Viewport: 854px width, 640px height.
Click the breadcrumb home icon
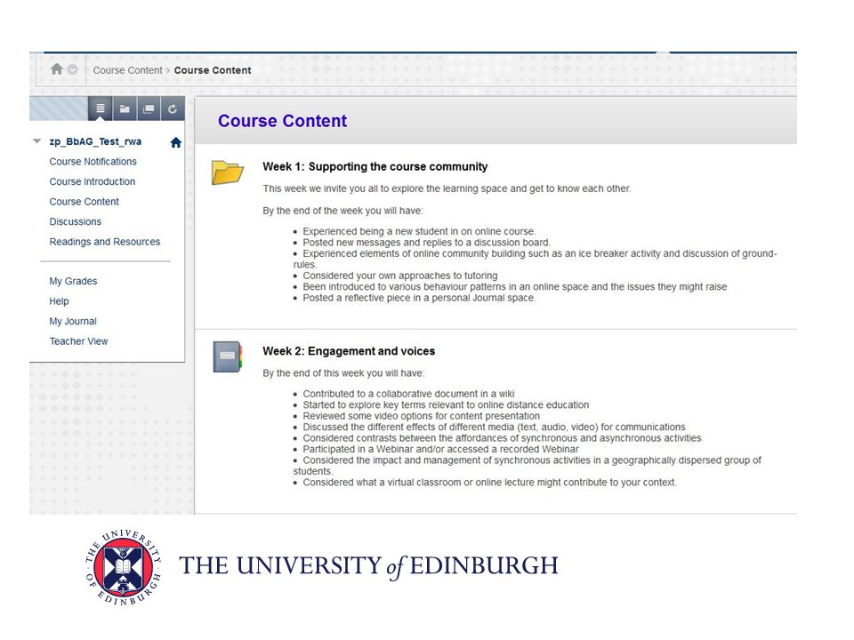point(57,69)
